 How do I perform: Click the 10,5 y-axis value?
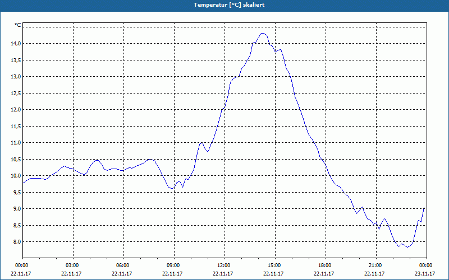pyautogui.click(x=16, y=159)
